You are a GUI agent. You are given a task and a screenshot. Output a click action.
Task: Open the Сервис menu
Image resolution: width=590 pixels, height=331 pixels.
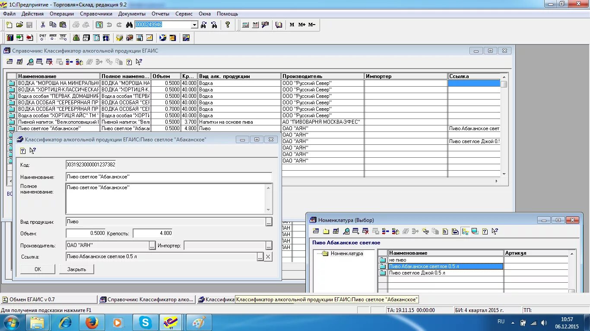coord(184,14)
